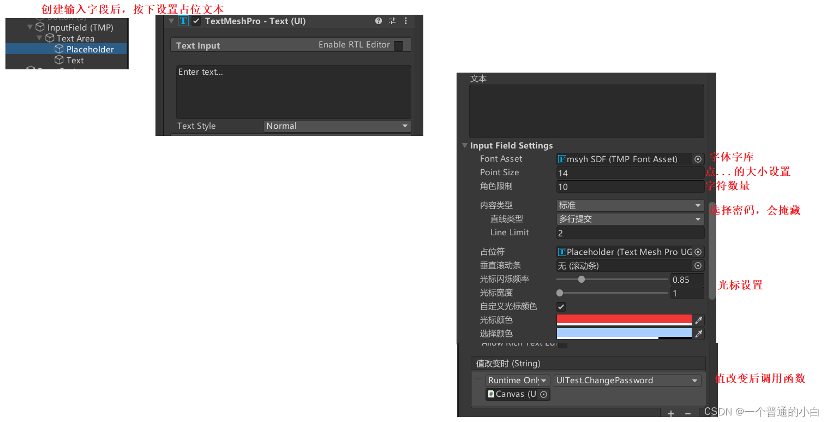Collapse the TextMeshPro - Text (UI) component
827x422 pixels.
point(171,21)
